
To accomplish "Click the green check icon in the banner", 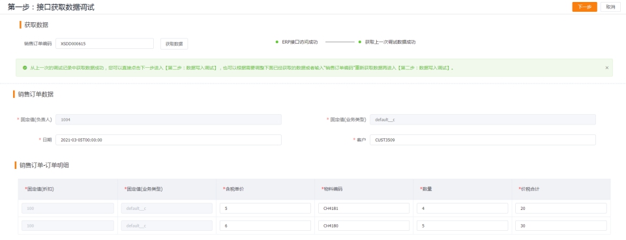I will pyautogui.click(x=25, y=68).
